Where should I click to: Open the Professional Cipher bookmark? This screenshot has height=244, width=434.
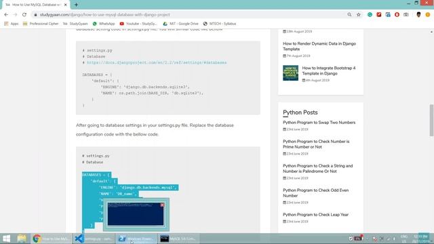41,24
